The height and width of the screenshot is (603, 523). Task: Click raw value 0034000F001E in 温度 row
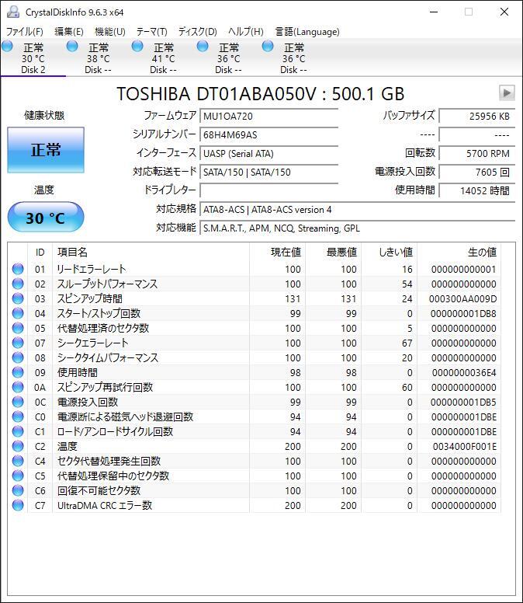click(x=465, y=447)
